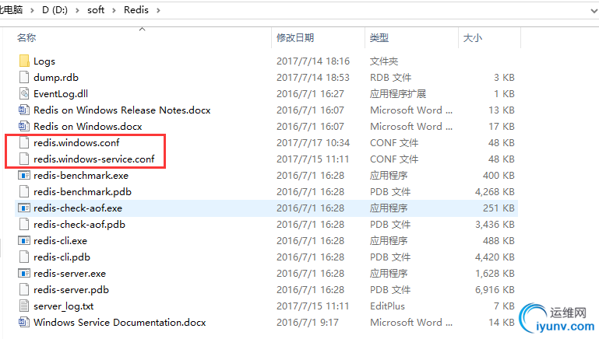Navigate to the D (D:) breadcrumb

55,10
